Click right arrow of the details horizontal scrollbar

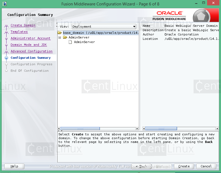tap(217, 129)
